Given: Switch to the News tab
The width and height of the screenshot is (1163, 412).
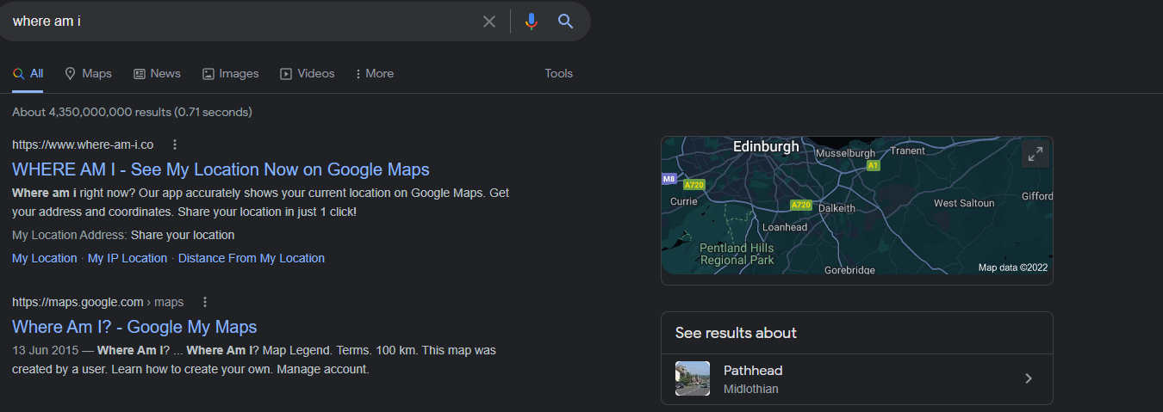Looking at the screenshot, I should tap(157, 74).
